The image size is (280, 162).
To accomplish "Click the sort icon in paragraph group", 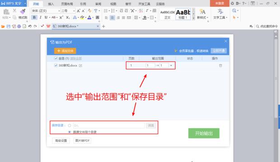I will (141, 11).
